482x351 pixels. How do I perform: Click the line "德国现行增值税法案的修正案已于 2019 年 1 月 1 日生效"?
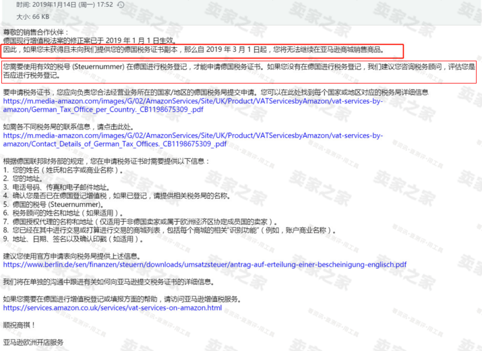coord(90,40)
